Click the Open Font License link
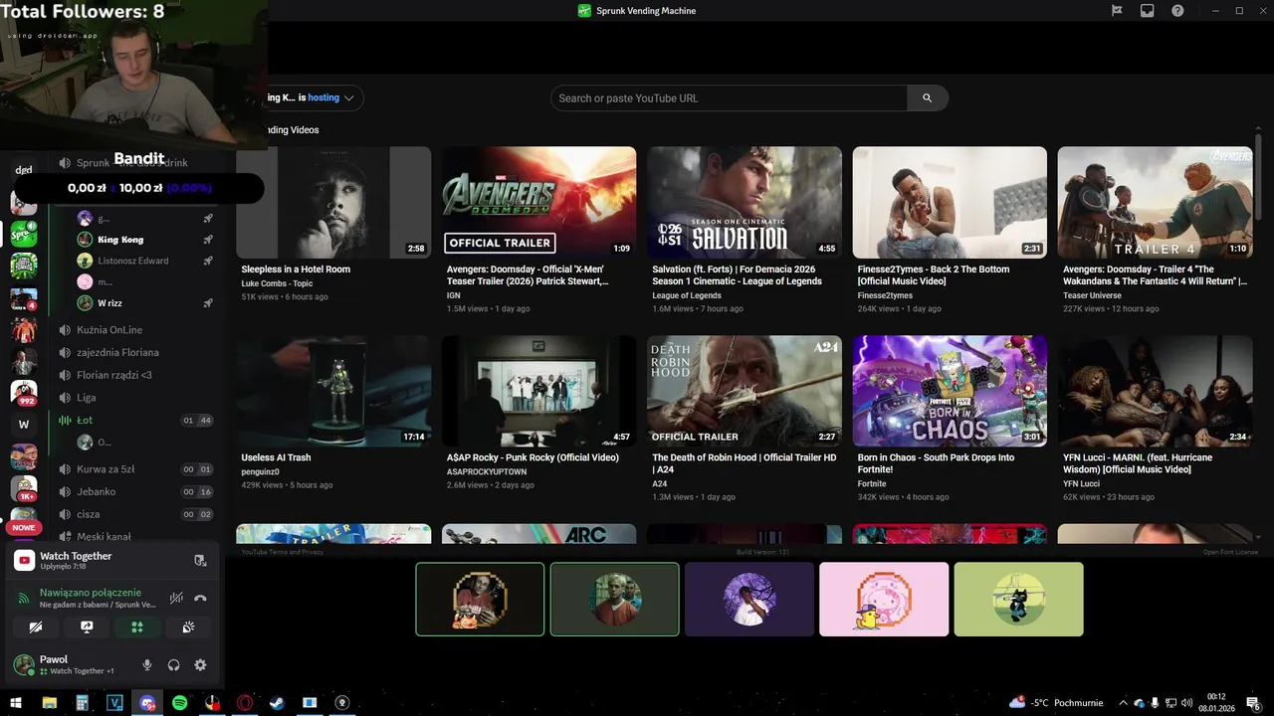 (x=1230, y=552)
